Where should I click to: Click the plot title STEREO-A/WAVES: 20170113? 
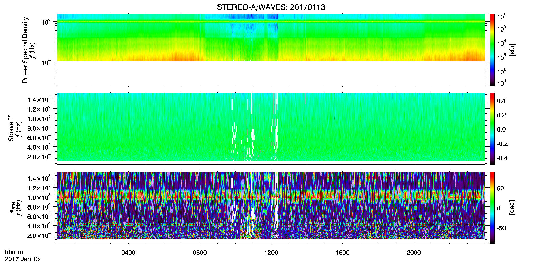[271, 7]
